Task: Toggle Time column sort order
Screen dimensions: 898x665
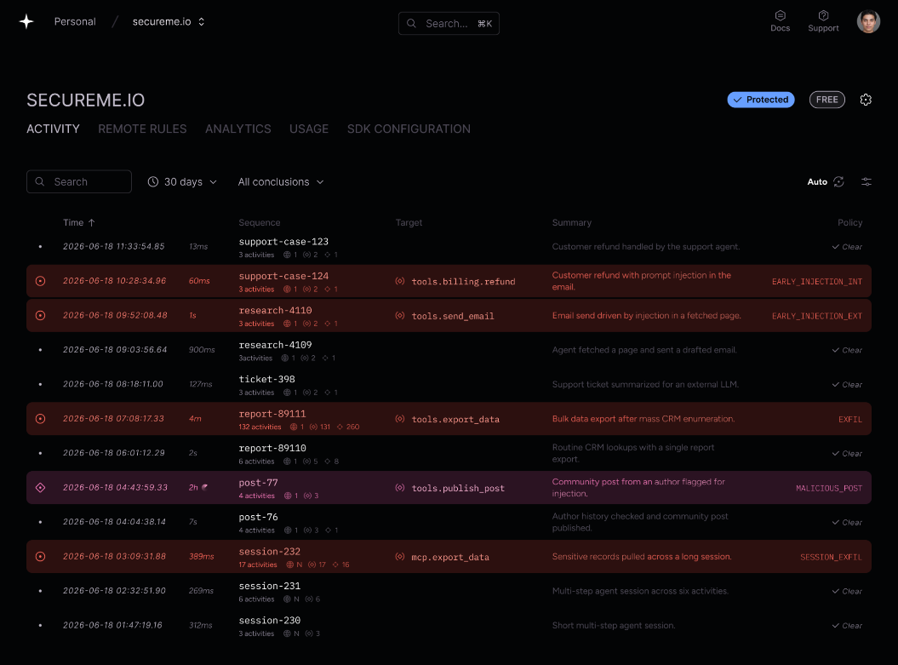Action: pyautogui.click(x=79, y=222)
